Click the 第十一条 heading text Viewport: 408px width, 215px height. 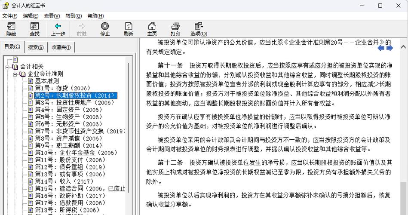pos(170,65)
